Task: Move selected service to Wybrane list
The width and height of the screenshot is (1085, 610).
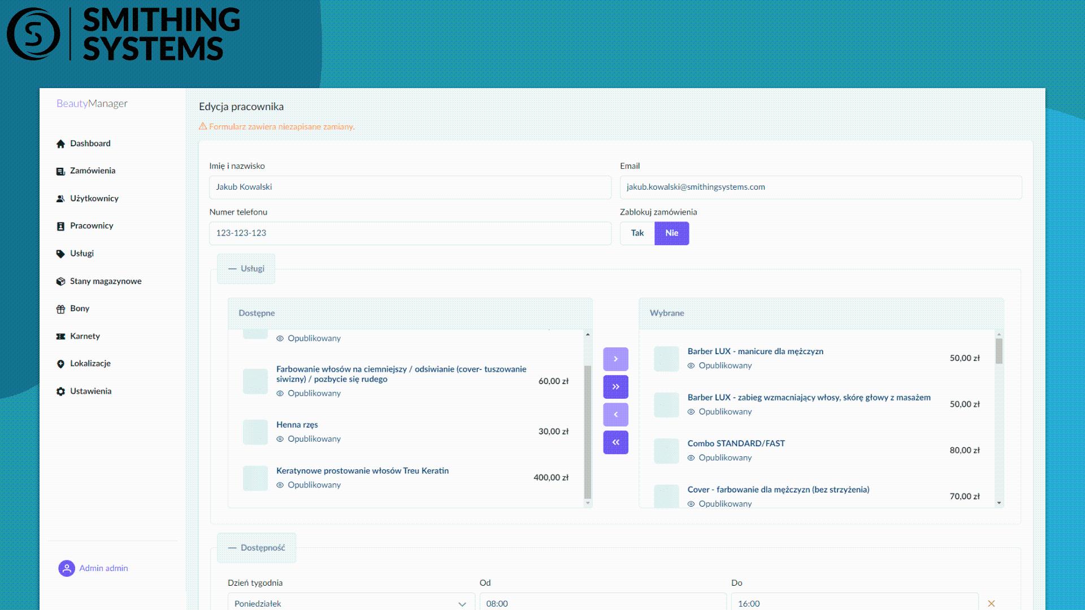Action: point(615,359)
